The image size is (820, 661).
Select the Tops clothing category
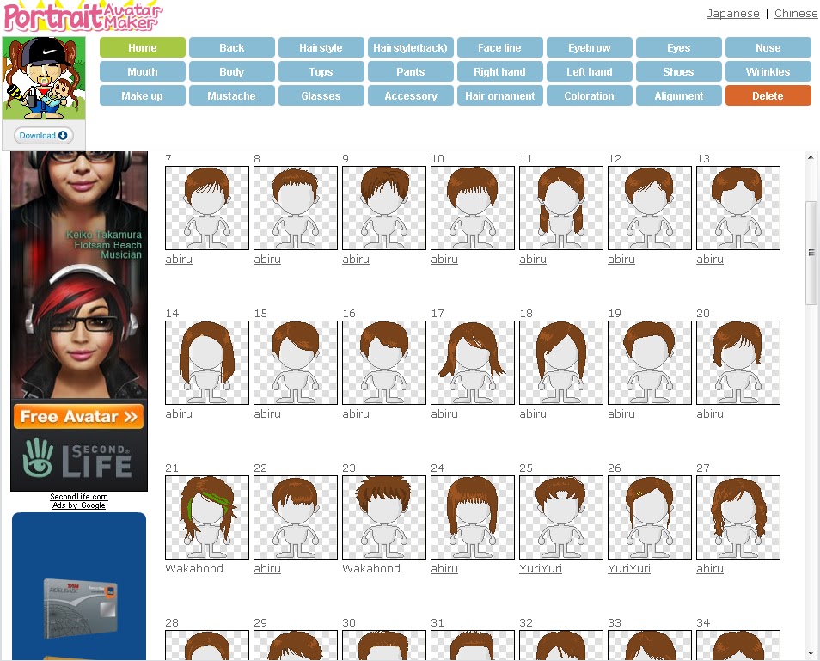click(x=321, y=71)
